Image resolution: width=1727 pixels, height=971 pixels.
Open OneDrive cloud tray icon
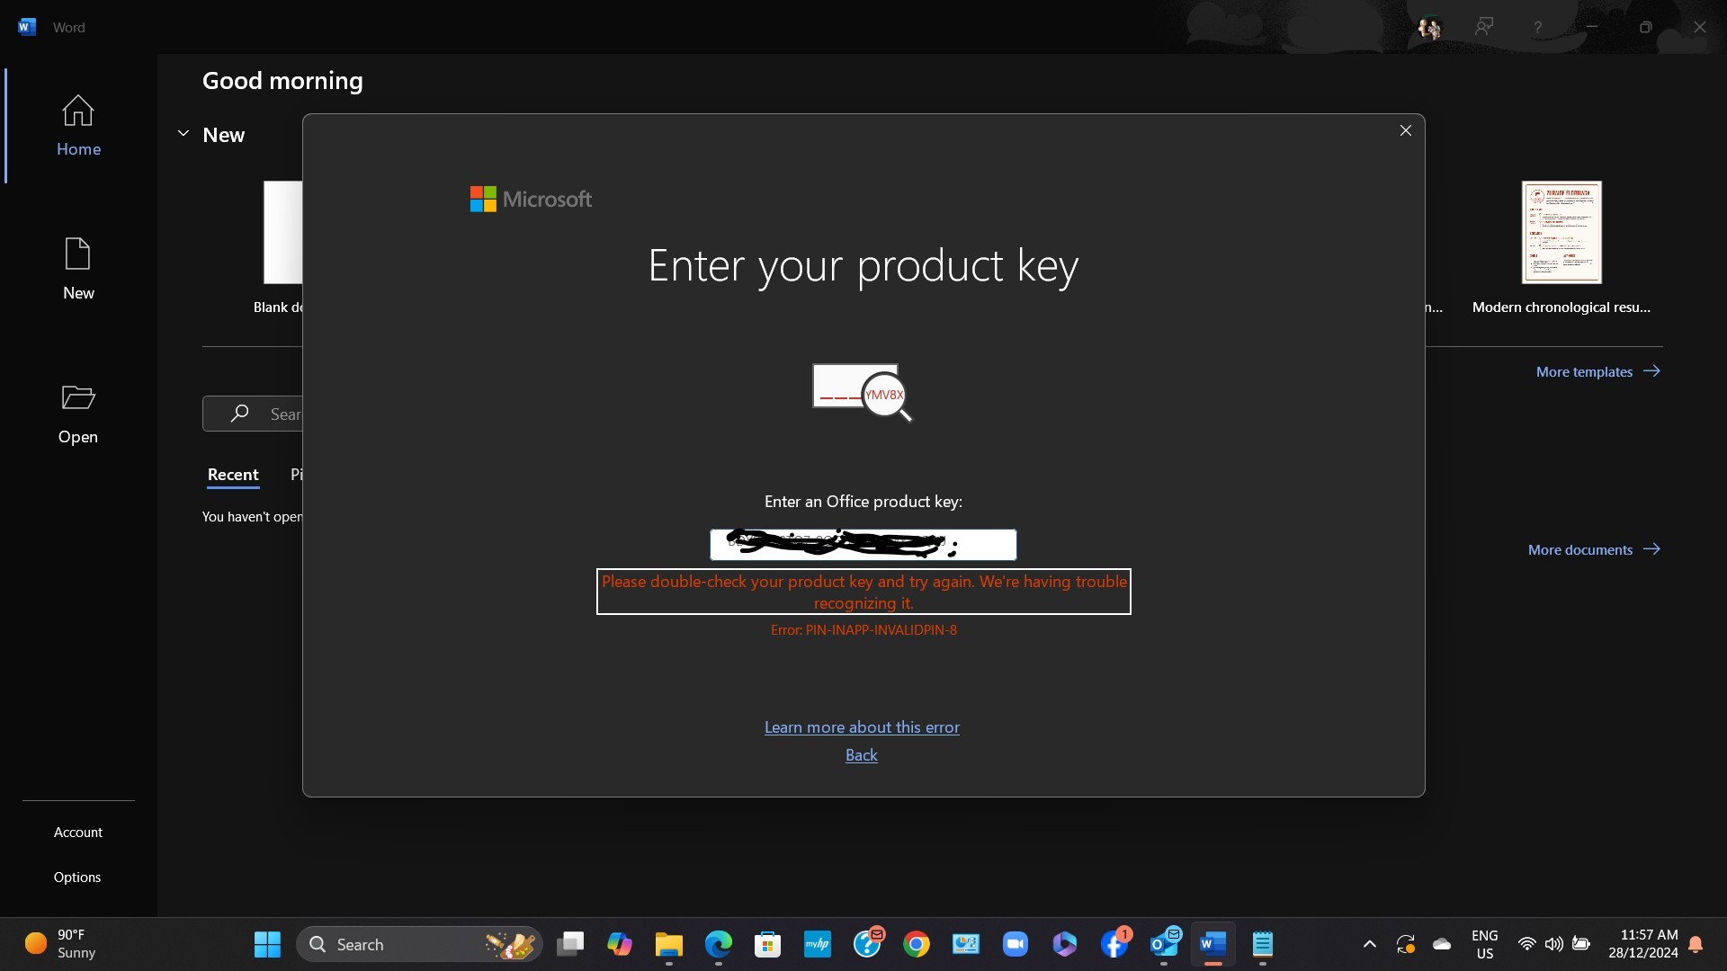point(1442,945)
